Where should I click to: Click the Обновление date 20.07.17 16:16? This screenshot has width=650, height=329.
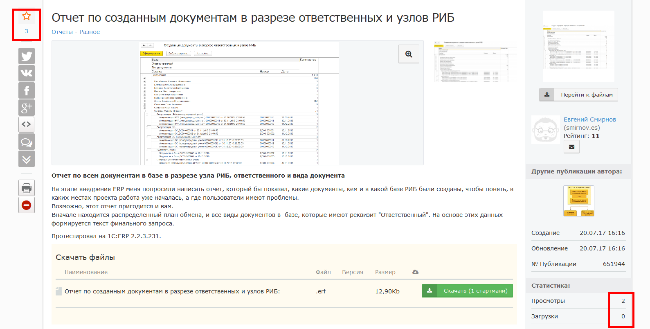tap(602, 248)
